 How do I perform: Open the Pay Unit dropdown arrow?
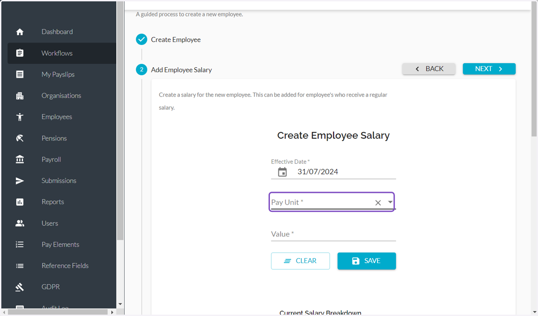click(390, 202)
